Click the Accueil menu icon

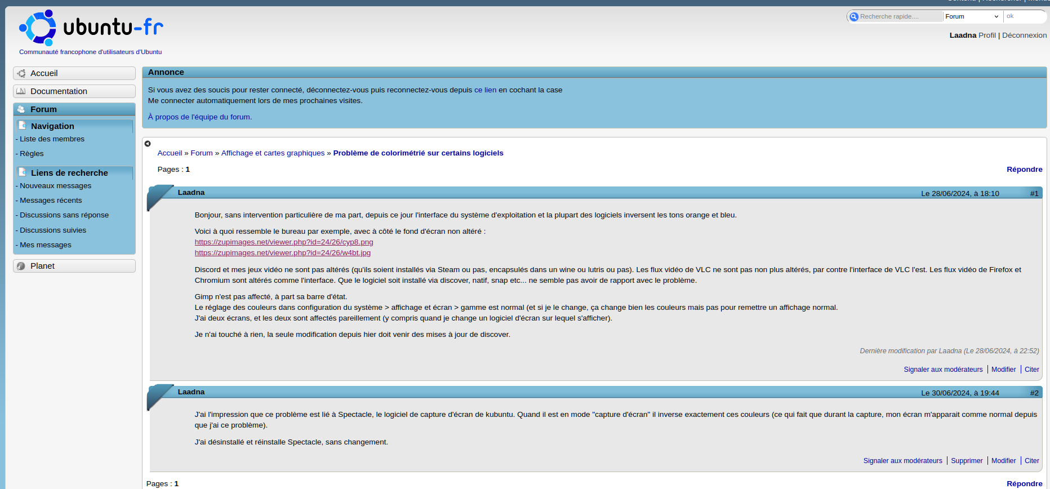[21, 73]
